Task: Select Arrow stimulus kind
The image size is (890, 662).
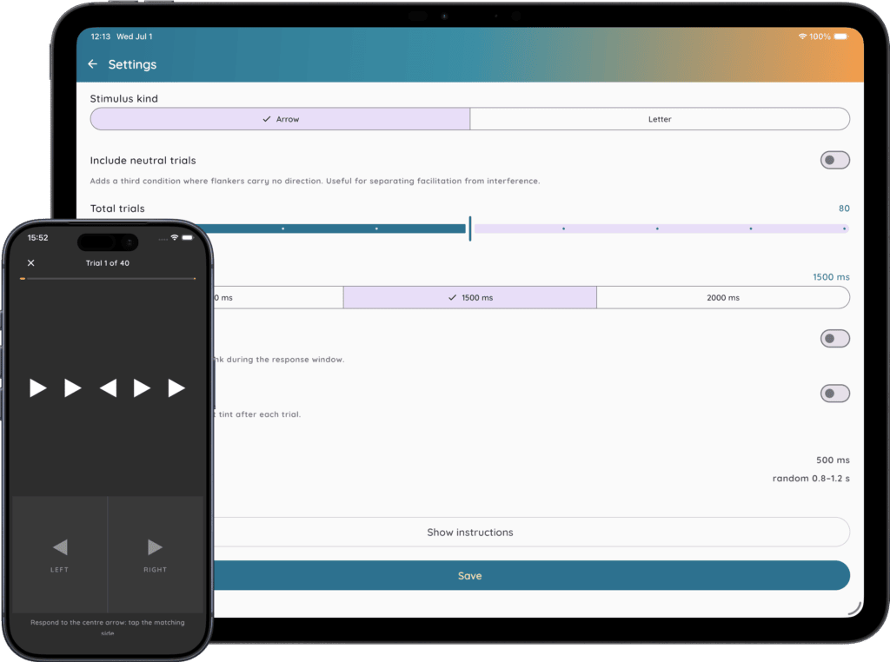Action: click(281, 119)
